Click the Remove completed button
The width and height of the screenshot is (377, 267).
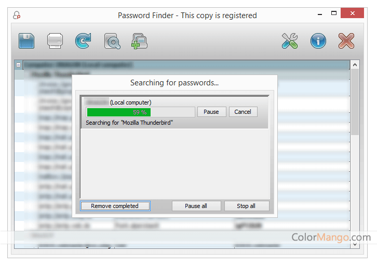(115, 206)
